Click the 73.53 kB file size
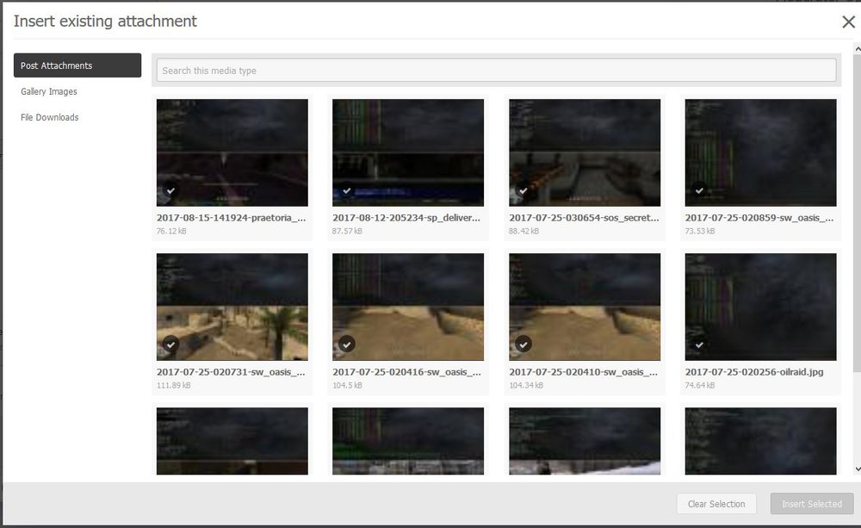Screen dimensions: 861x528 tap(699, 232)
